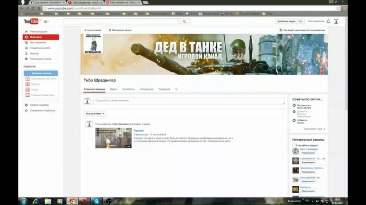Switch to the Сведения channel tab
The width and height of the screenshot is (366, 205).
164,89
